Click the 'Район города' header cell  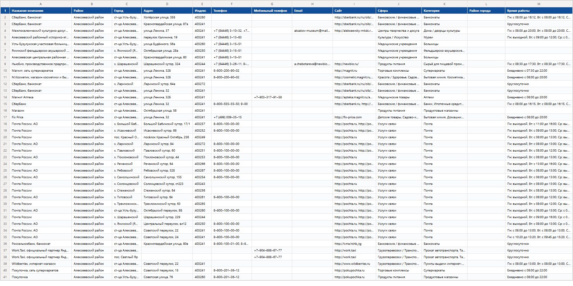(x=486, y=11)
